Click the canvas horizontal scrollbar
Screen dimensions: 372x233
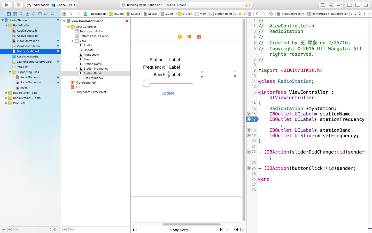click(x=192, y=224)
